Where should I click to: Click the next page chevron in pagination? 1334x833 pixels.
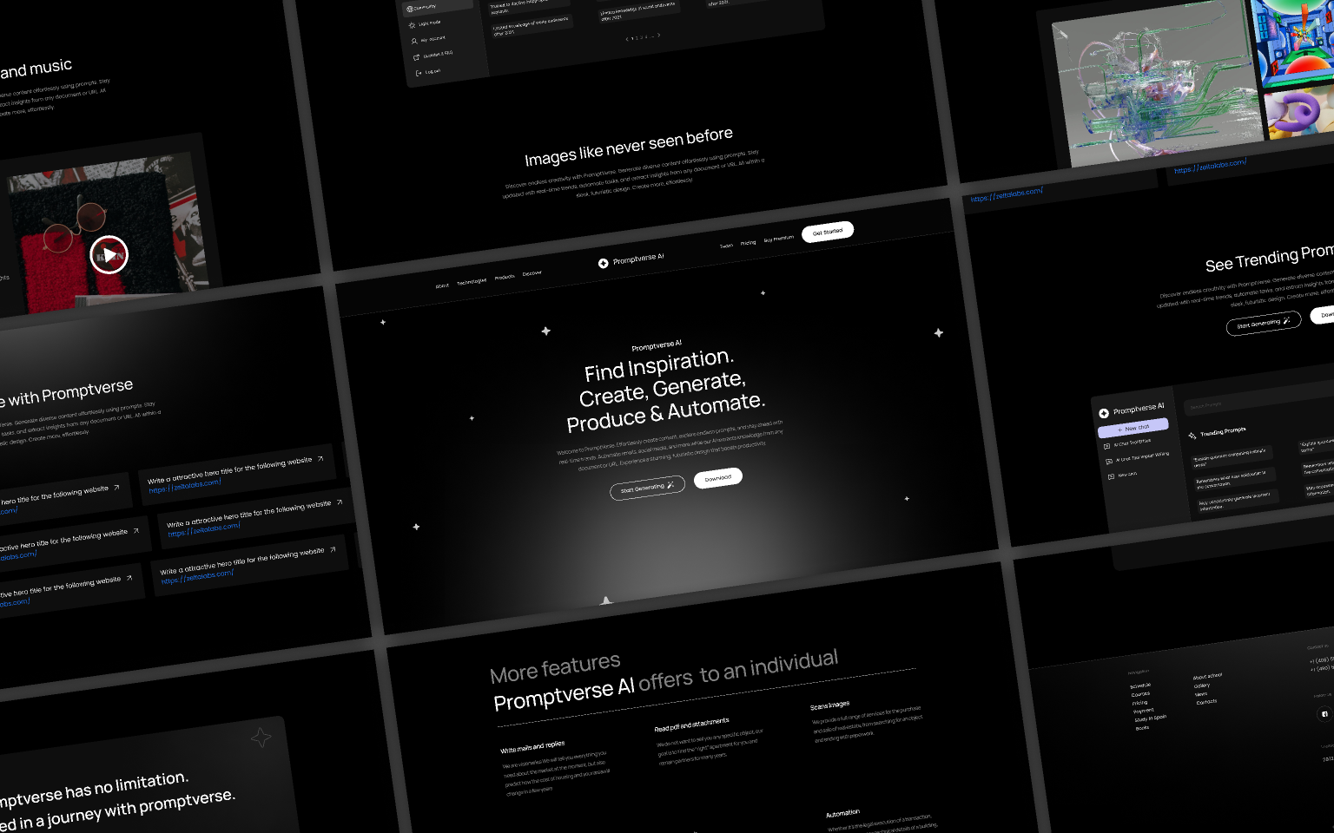658,36
